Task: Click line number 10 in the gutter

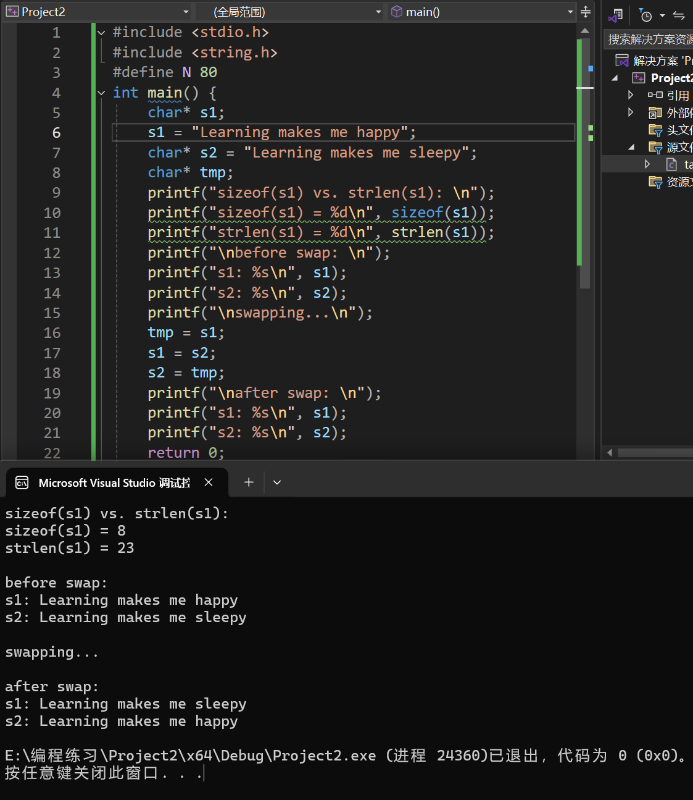Action: click(52, 213)
